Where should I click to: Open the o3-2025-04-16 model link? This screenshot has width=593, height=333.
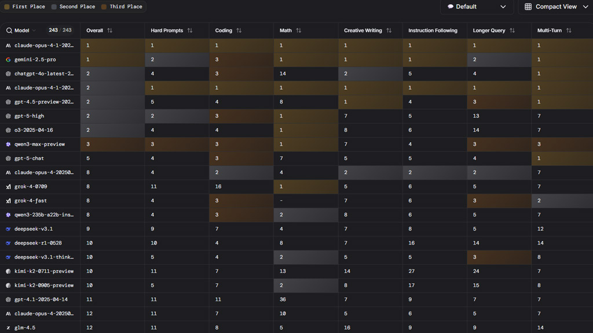pyautogui.click(x=34, y=130)
